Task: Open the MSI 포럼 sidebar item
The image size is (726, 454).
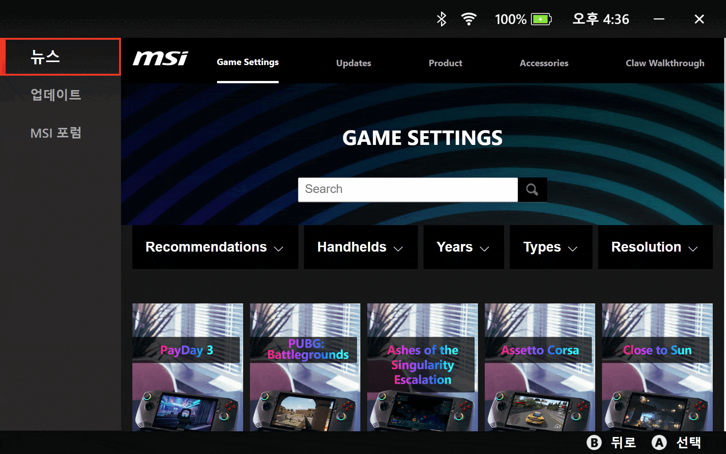Action: tap(60, 133)
